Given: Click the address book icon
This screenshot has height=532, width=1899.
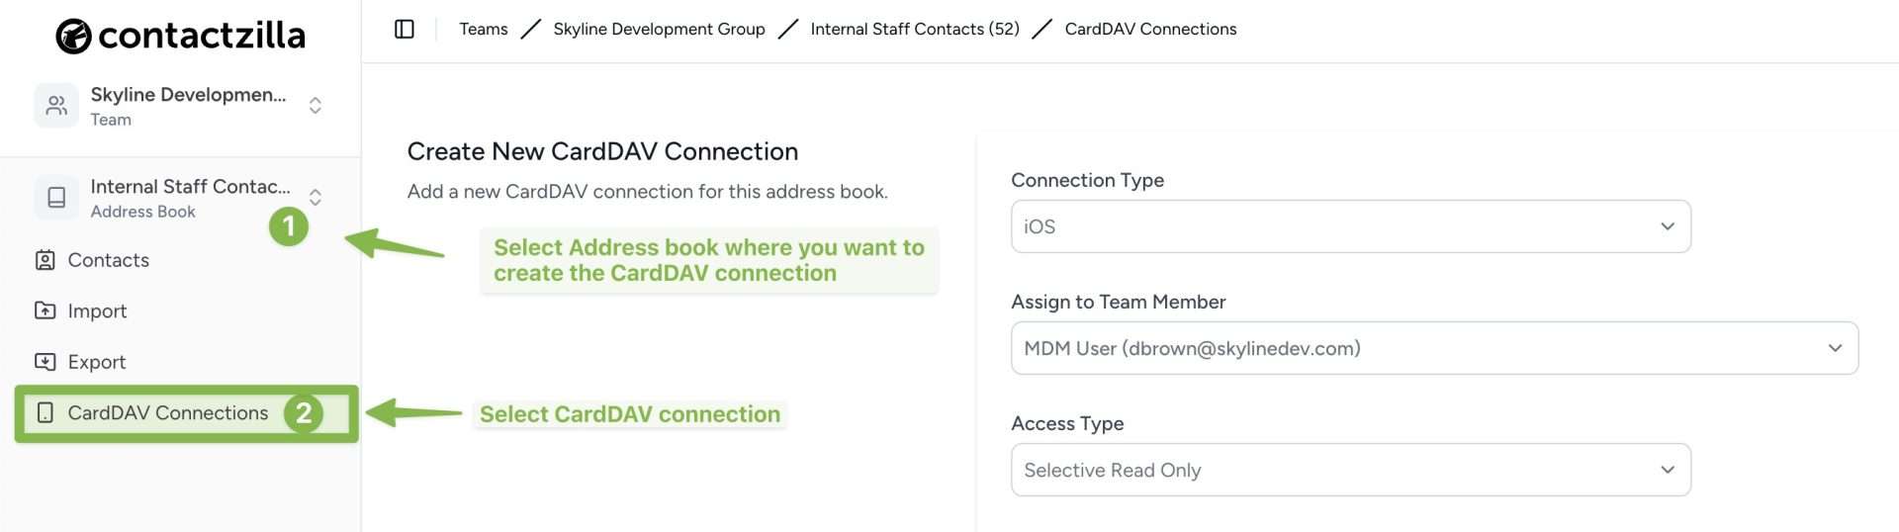Looking at the screenshot, I should pos(56,197).
